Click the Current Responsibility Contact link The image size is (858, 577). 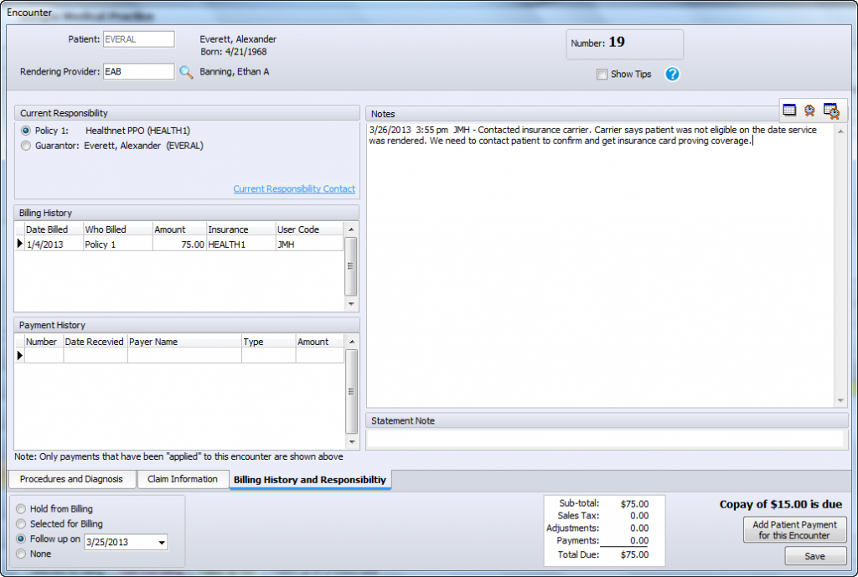pyautogui.click(x=293, y=188)
